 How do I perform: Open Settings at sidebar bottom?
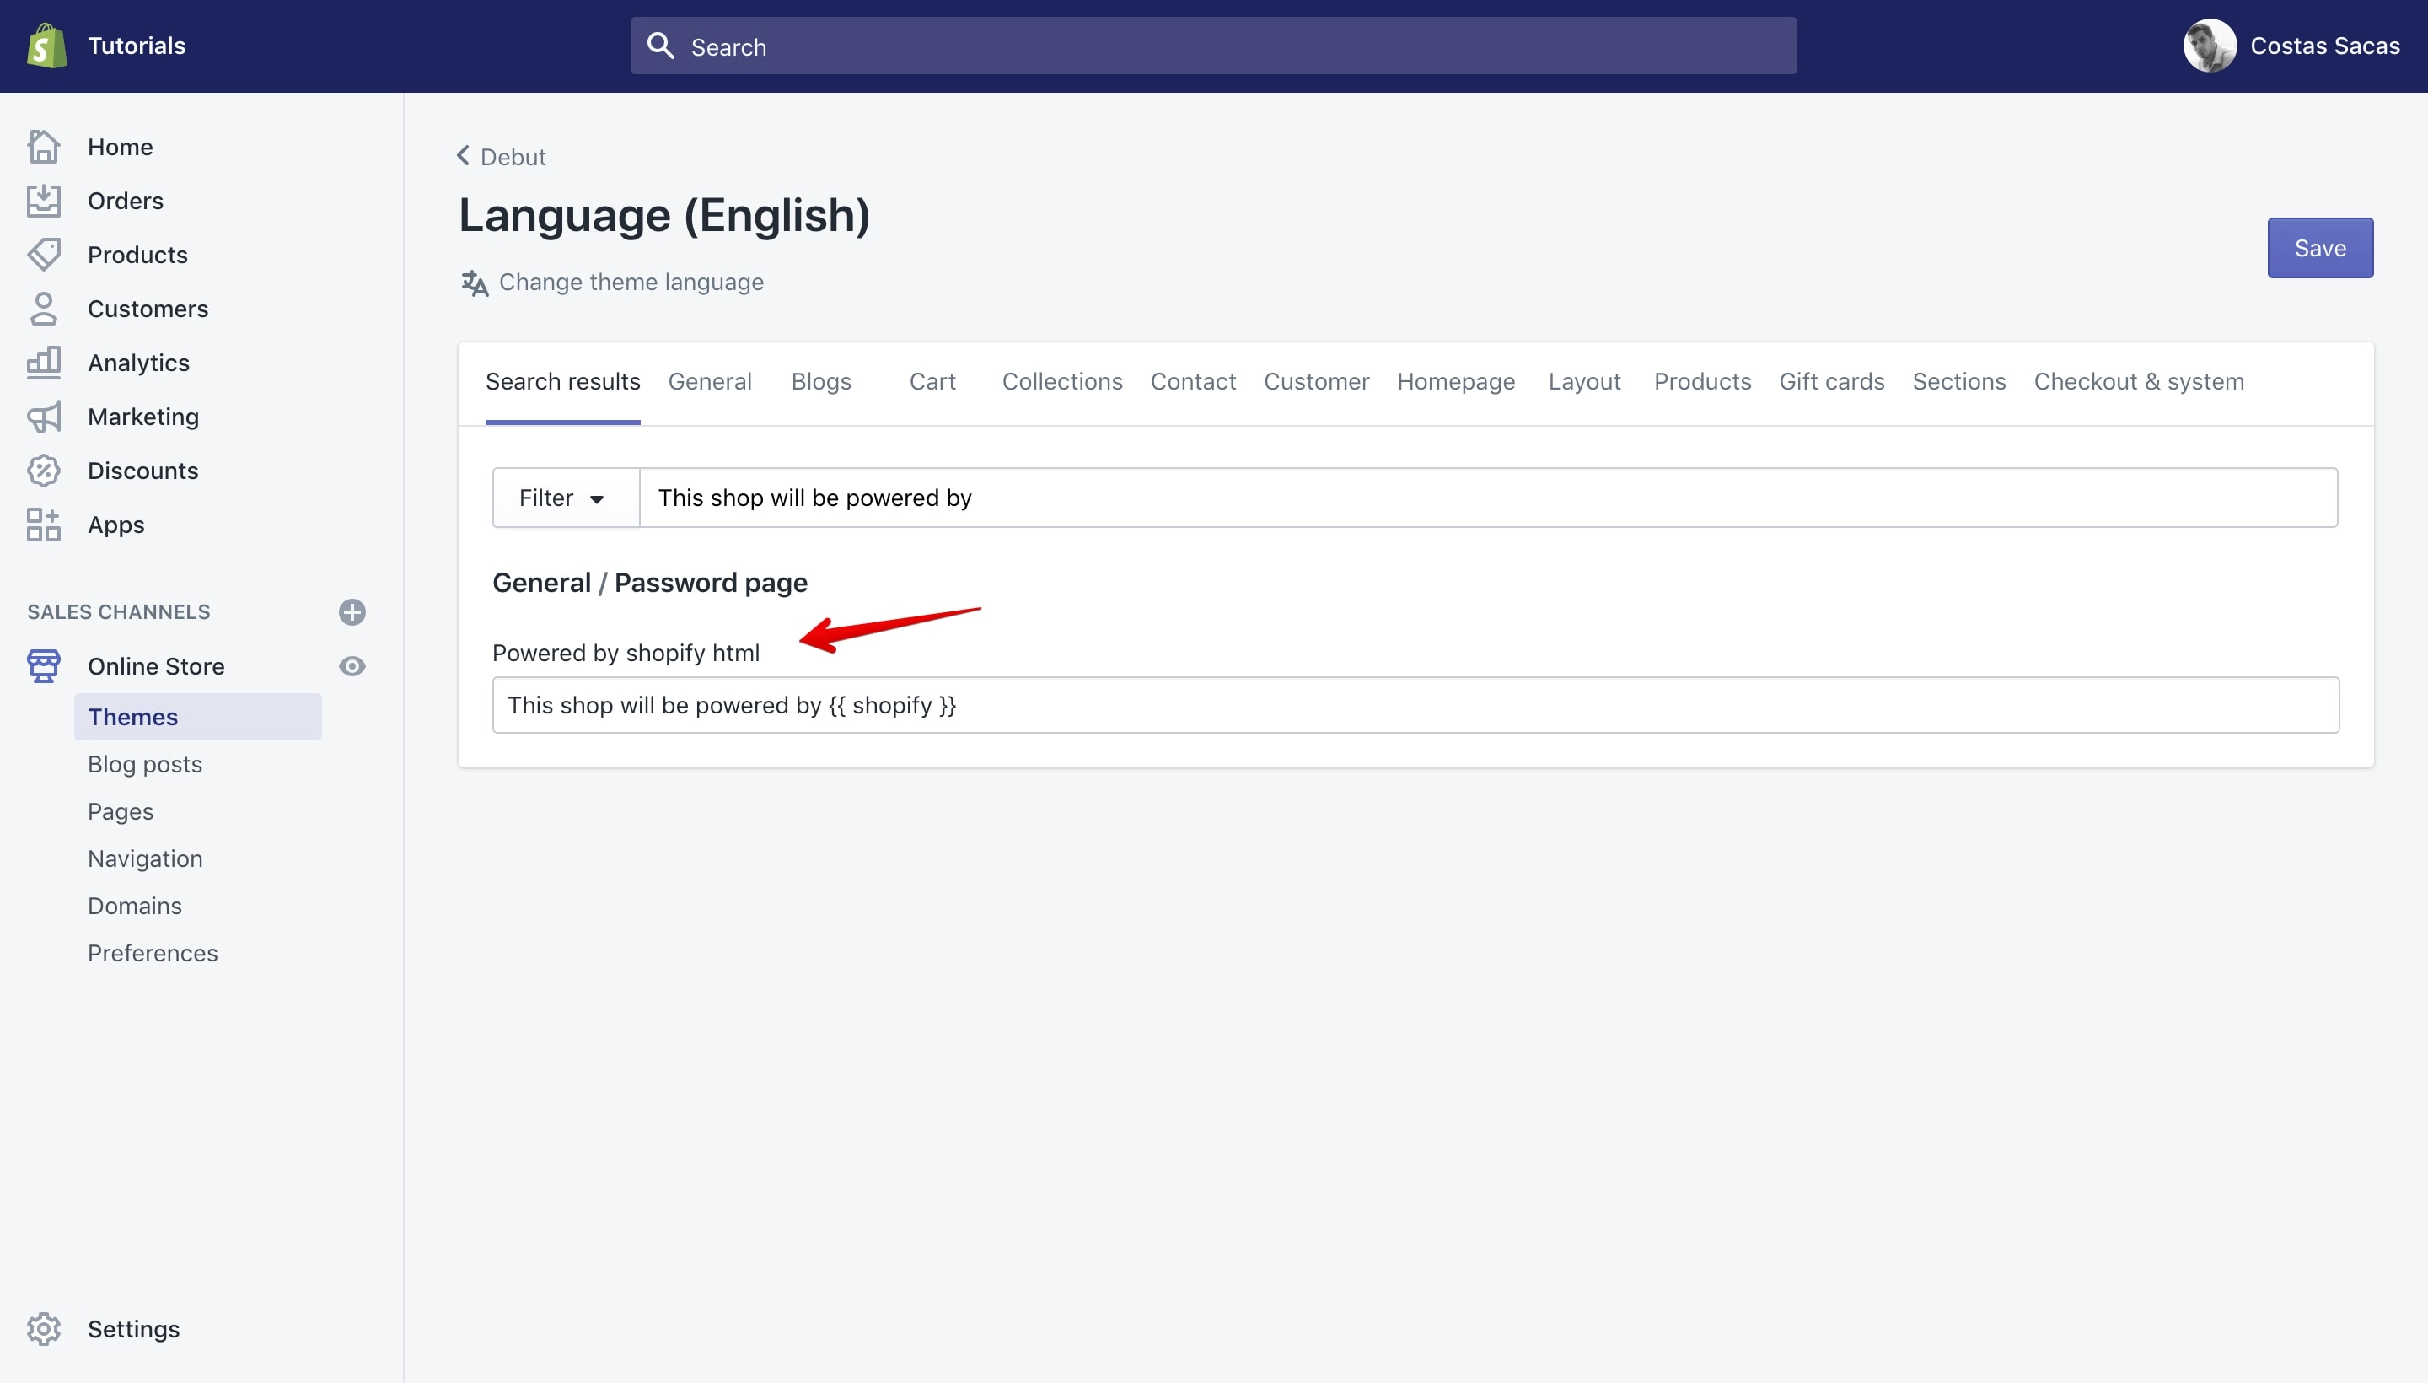[x=133, y=1329]
